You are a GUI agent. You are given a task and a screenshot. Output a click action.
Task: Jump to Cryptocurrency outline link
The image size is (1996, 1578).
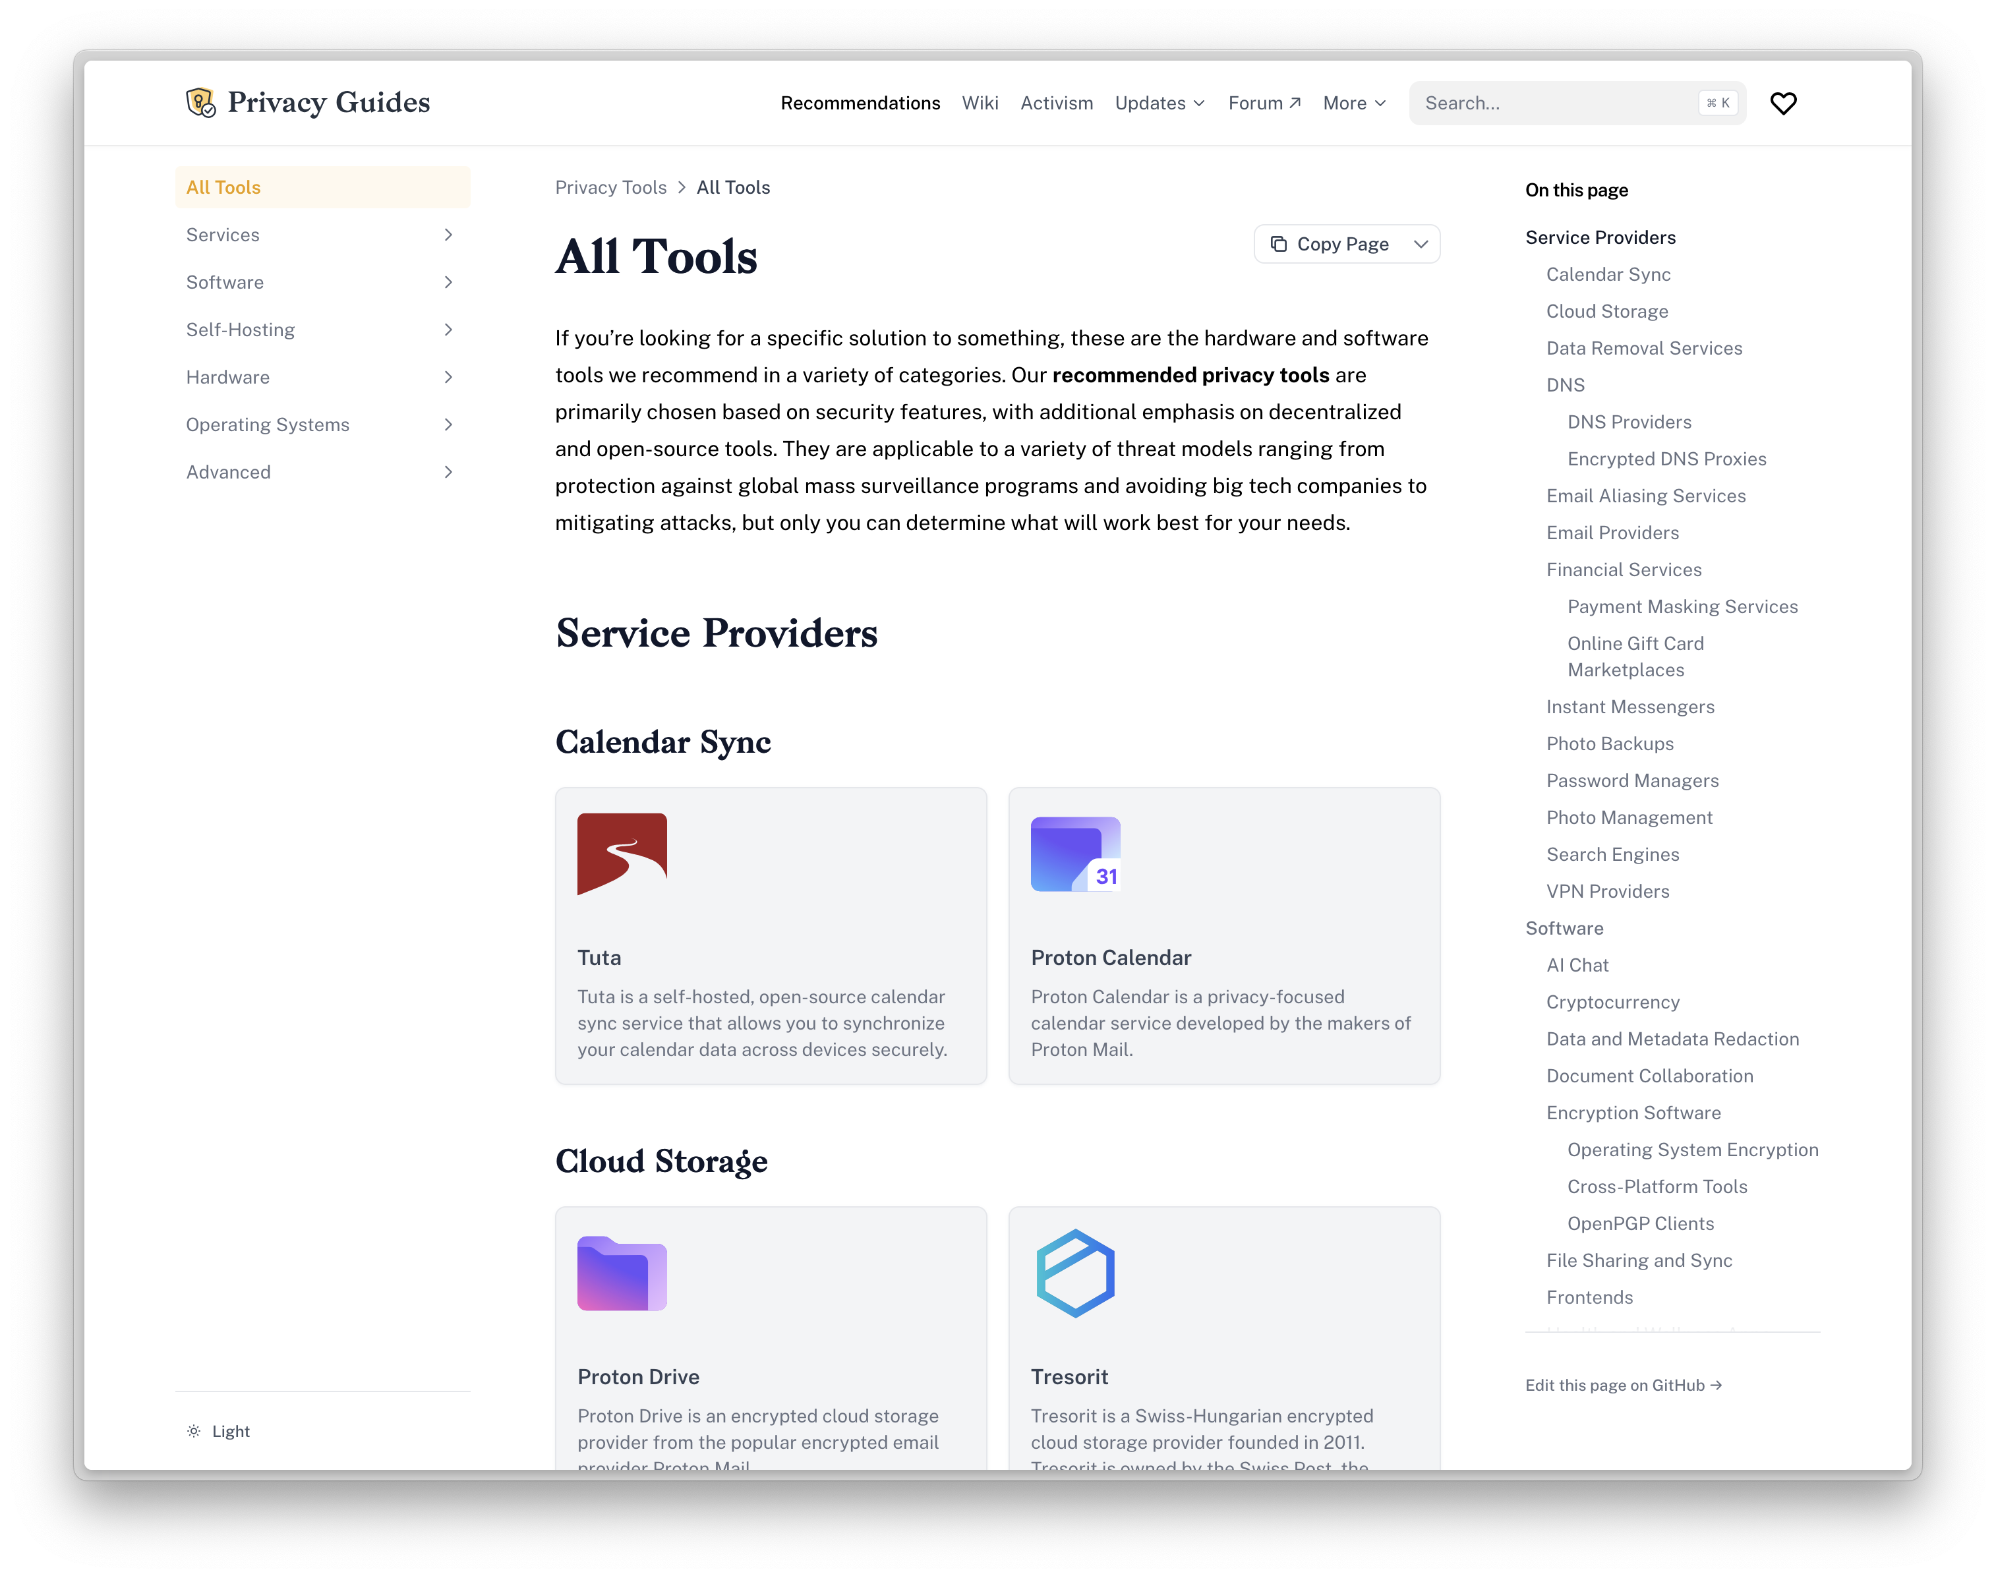1614,1003
